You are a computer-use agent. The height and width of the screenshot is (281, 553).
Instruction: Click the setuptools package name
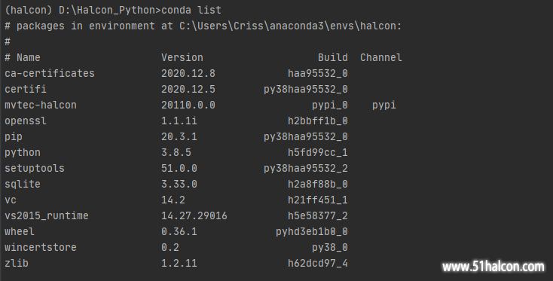pos(35,168)
